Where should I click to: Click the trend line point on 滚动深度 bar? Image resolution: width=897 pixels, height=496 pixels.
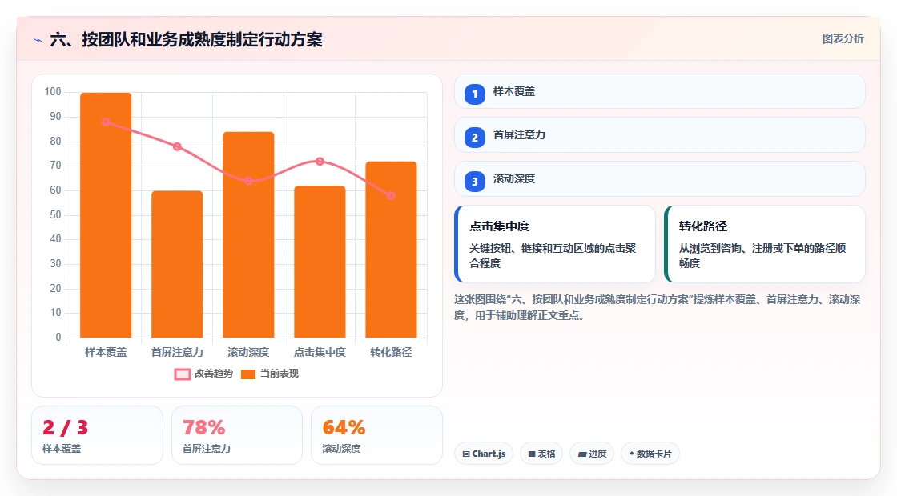[248, 181]
